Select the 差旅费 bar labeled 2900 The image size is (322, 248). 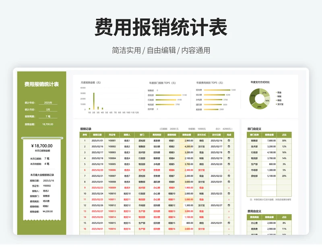pos(211,110)
